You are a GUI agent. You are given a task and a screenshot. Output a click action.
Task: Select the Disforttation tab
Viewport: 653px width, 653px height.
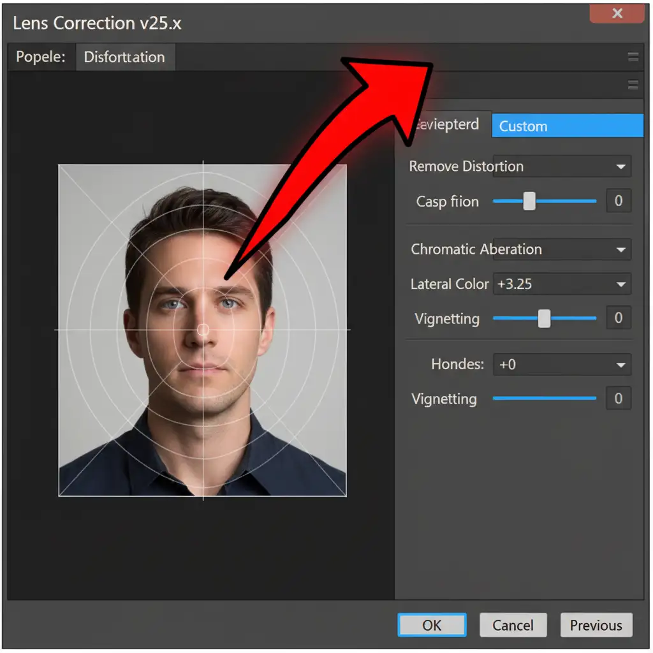pos(124,57)
